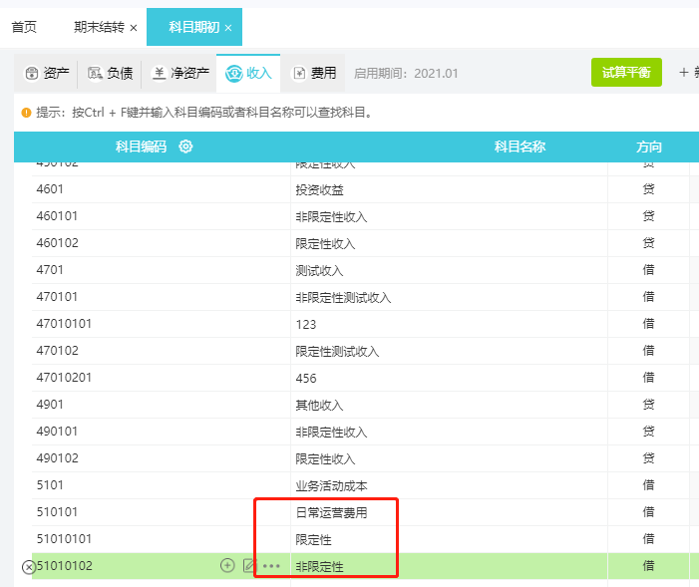Click the gear icon beside 科目编码
Screen dimensions: 699x587
(185, 147)
